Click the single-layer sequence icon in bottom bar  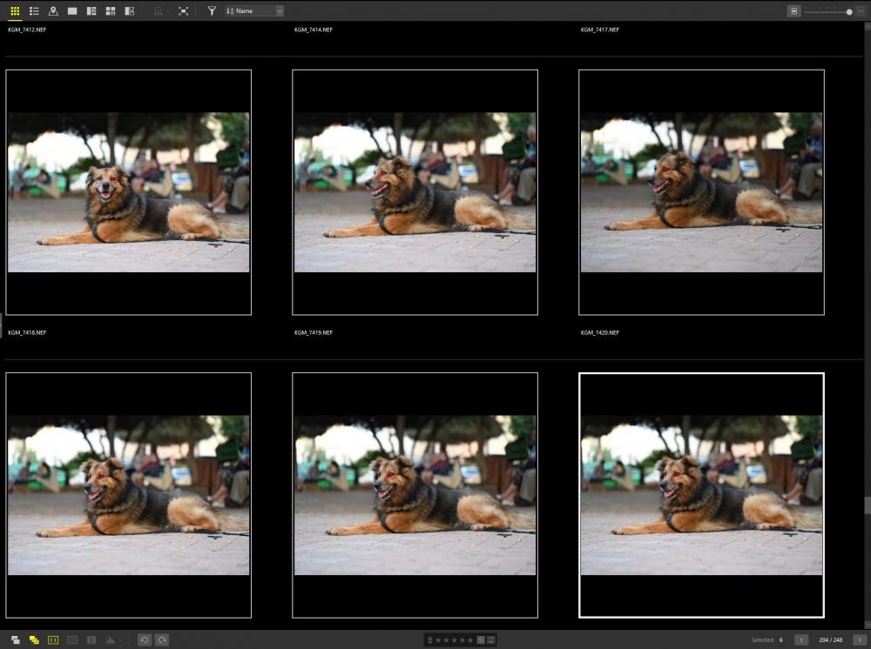pos(15,639)
